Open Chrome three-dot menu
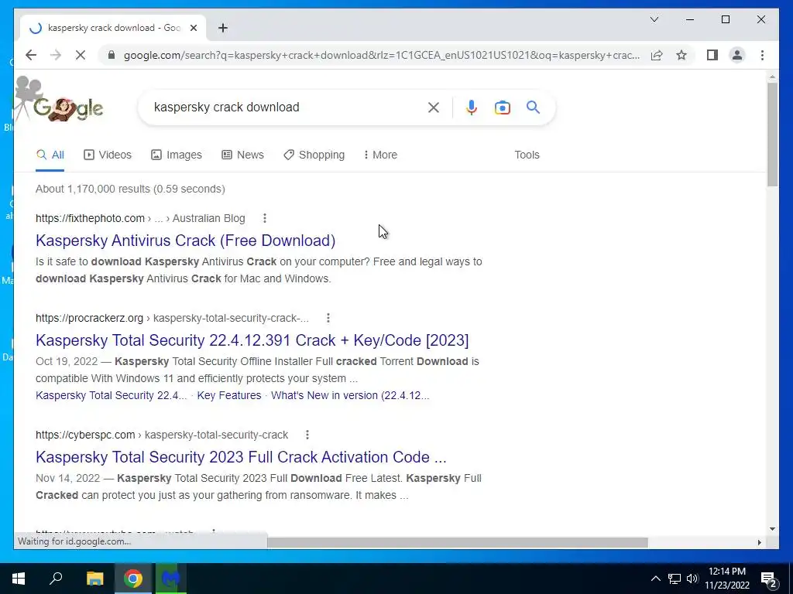This screenshot has width=793, height=594. (762, 55)
